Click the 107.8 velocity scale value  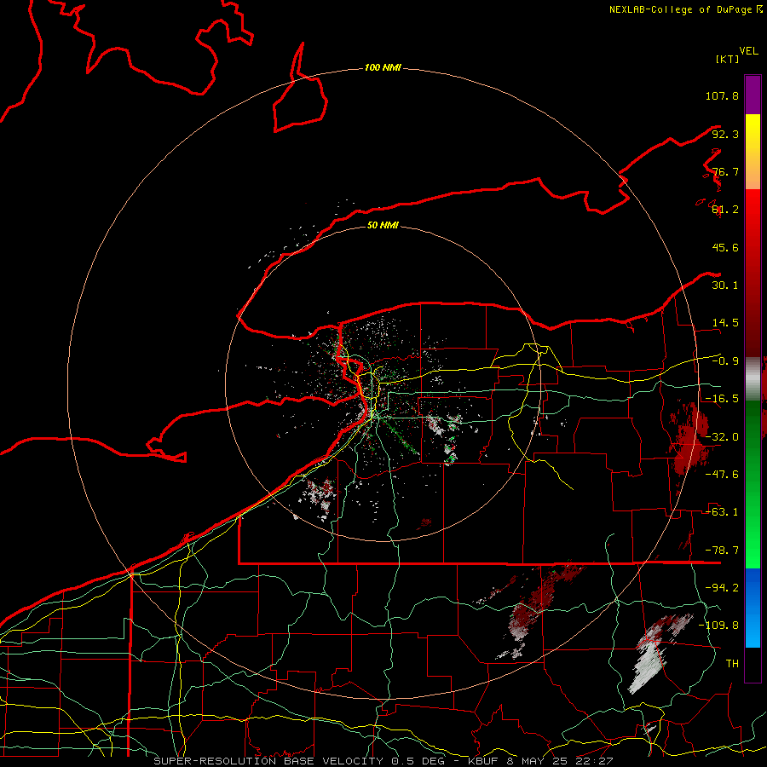(722, 95)
